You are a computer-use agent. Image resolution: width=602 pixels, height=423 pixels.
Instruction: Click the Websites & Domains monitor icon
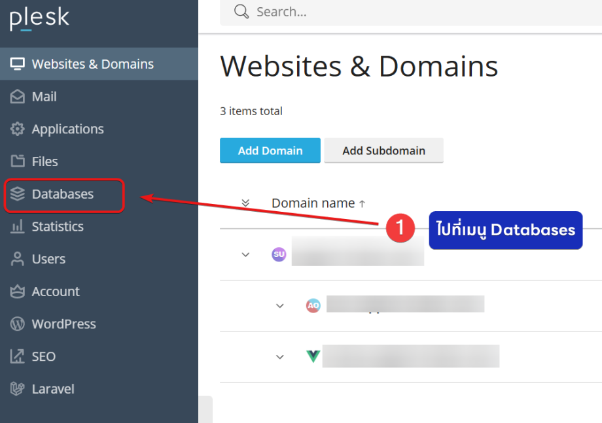click(x=17, y=64)
